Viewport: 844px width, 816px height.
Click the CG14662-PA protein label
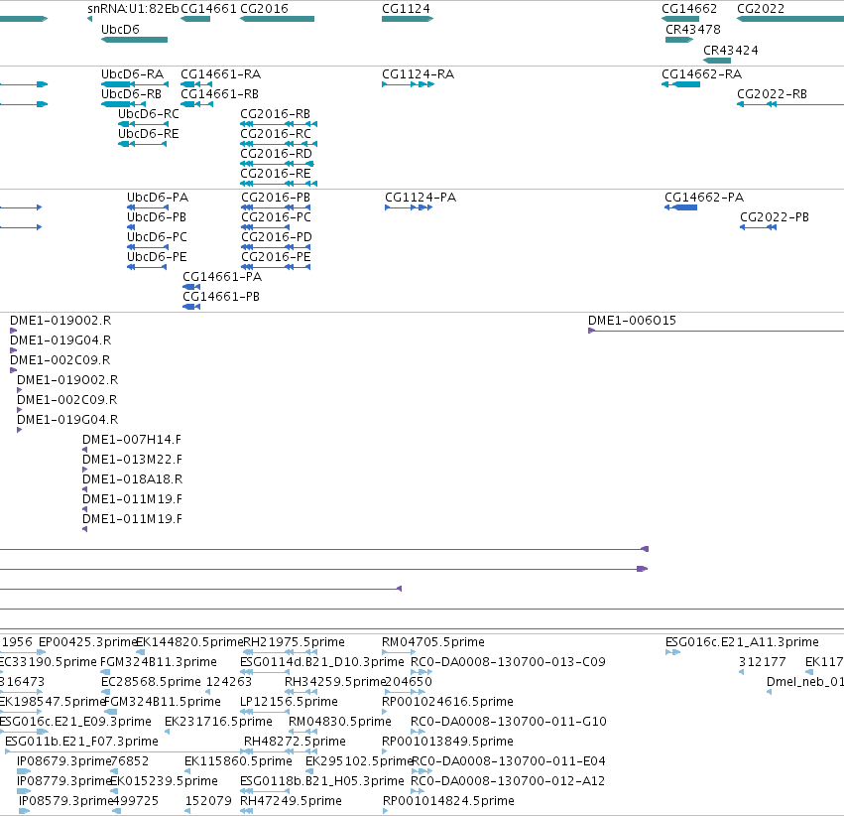point(704,198)
